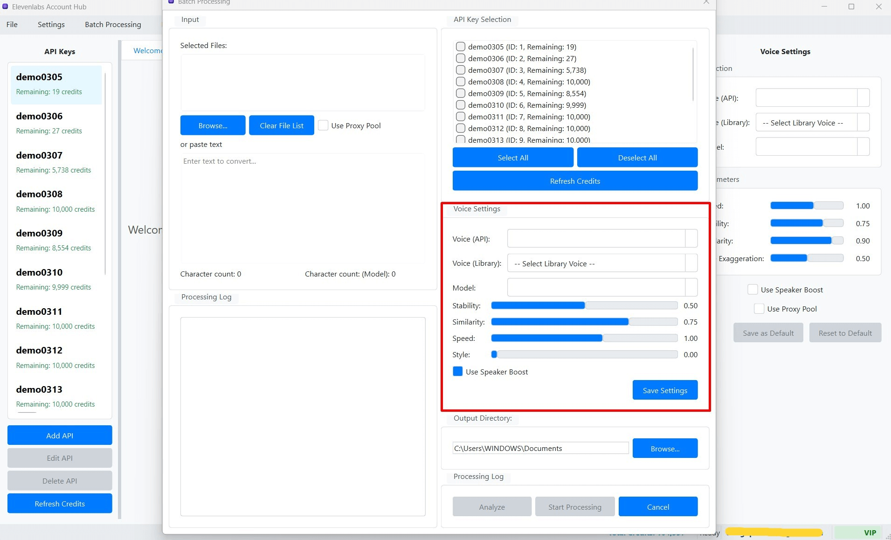Viewport: 891px width, 540px height.
Task: Open the Batch Processing menu
Action: [x=113, y=24]
